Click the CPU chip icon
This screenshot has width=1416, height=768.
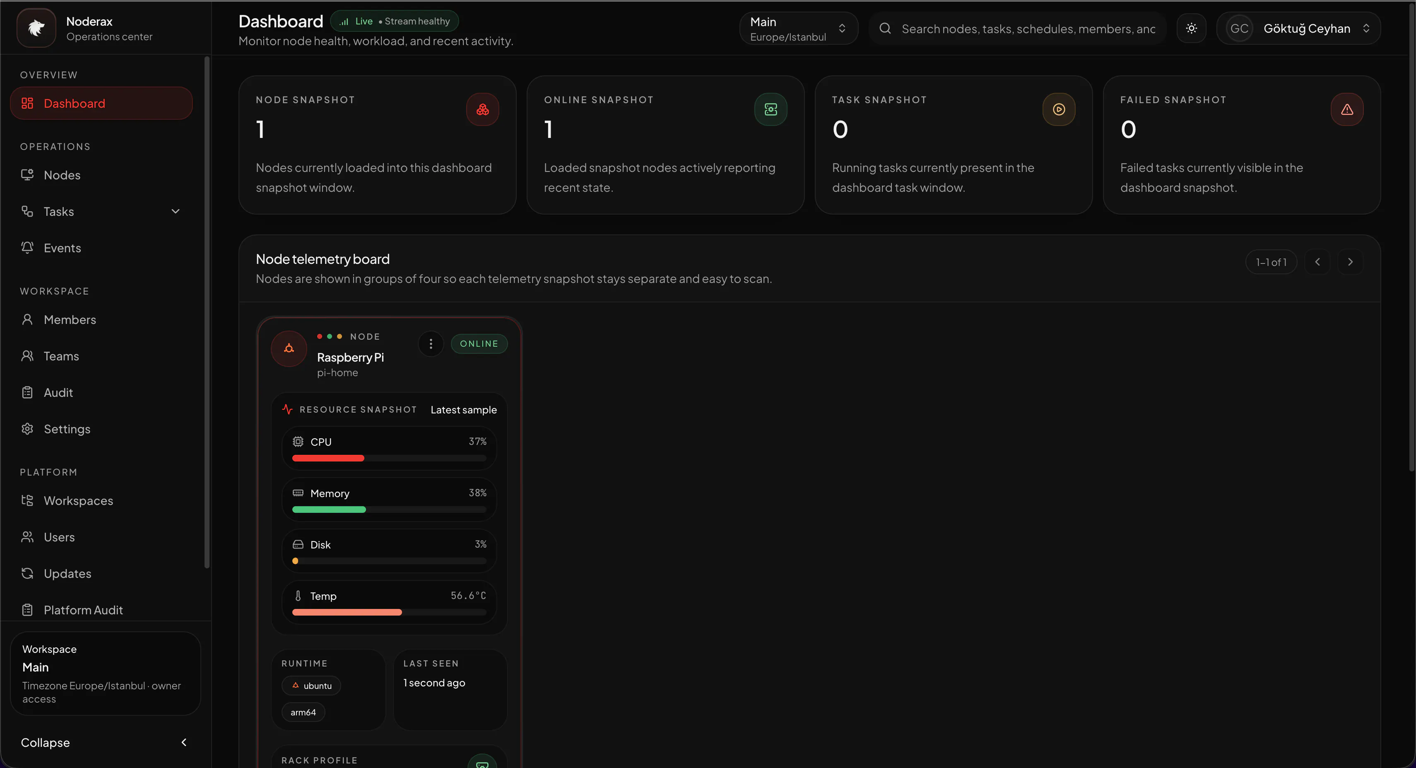298,442
